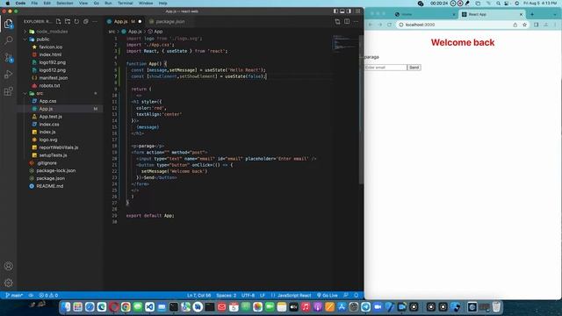
Task: Open notifications bell in status bar
Action: pyautogui.click(x=356, y=295)
